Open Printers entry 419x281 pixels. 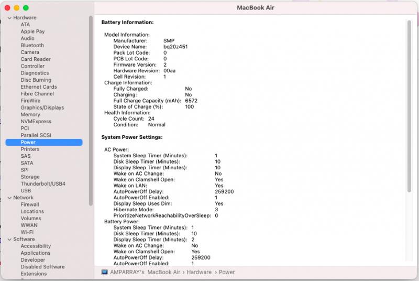pos(30,149)
